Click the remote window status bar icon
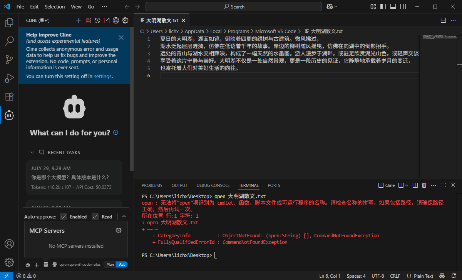 click(x=7, y=276)
